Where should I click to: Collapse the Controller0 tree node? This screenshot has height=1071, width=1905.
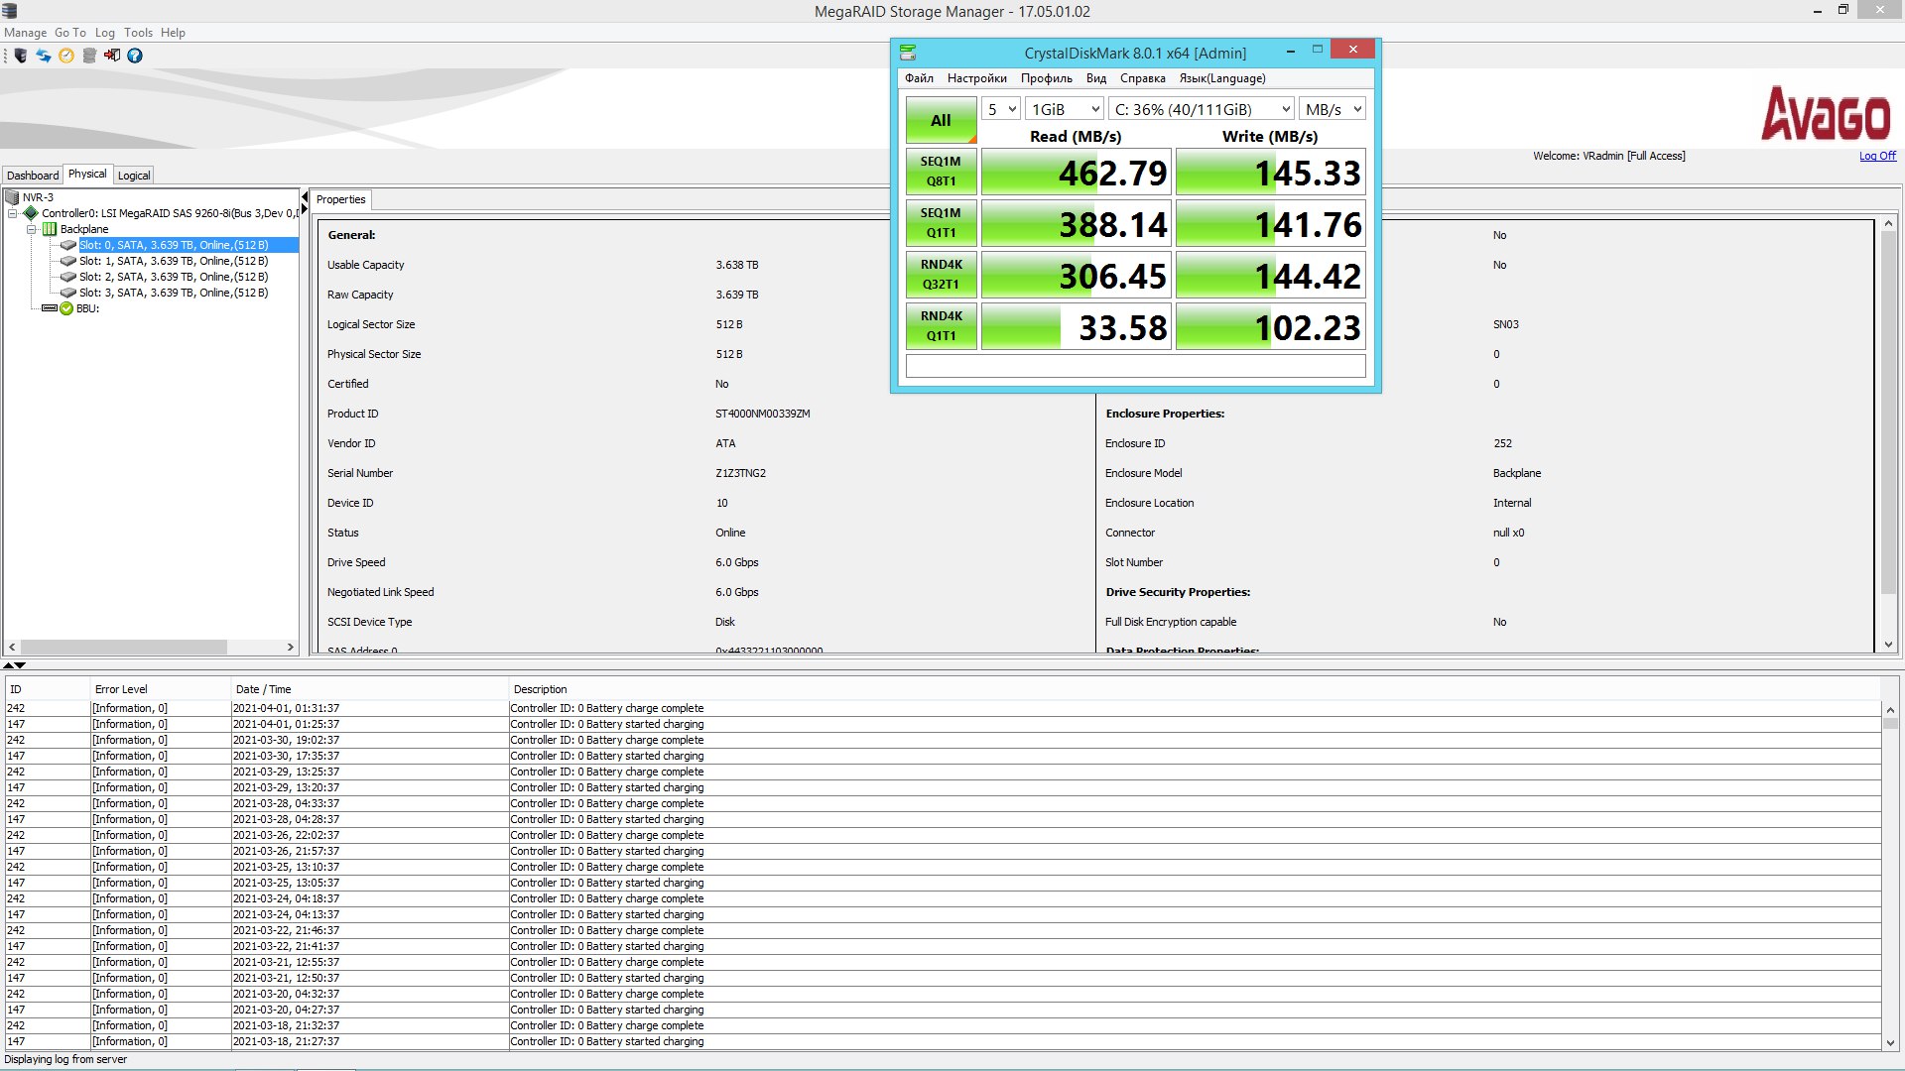[13, 213]
